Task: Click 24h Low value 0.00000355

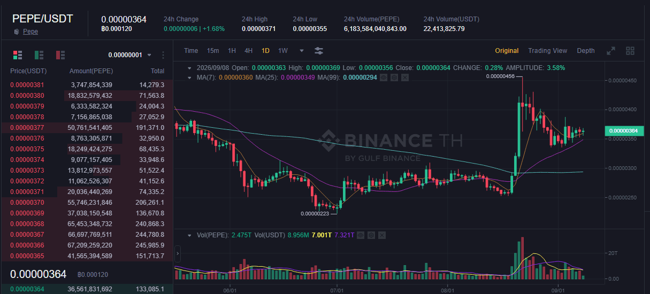Action: (x=310, y=29)
